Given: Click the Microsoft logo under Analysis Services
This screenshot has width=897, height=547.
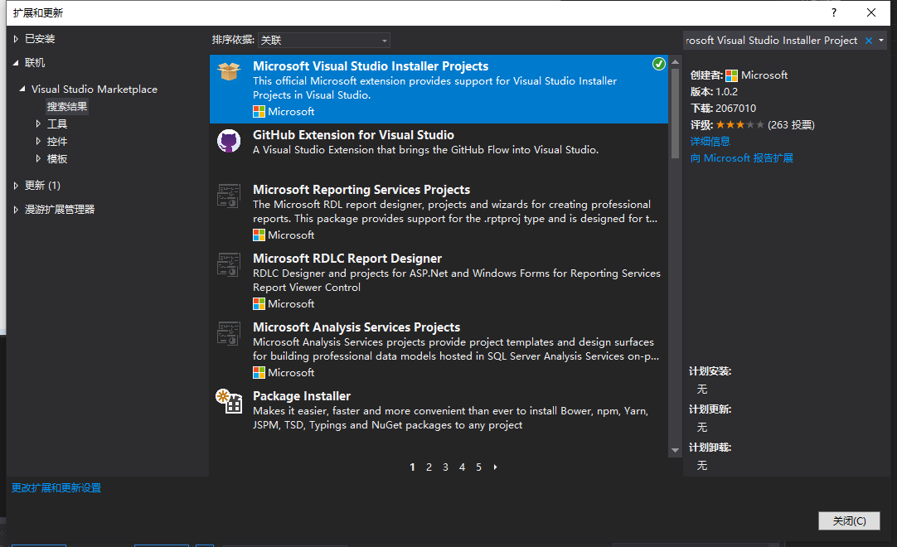Looking at the screenshot, I should [x=259, y=372].
